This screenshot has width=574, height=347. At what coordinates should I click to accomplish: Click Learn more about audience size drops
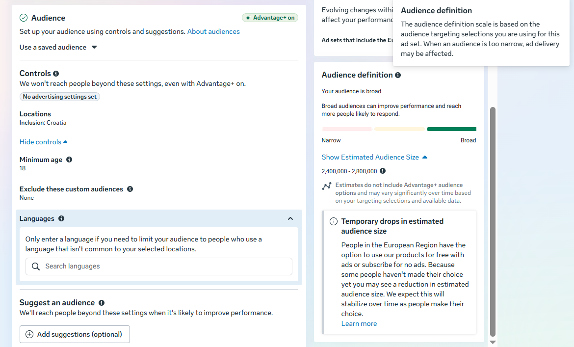(x=359, y=323)
